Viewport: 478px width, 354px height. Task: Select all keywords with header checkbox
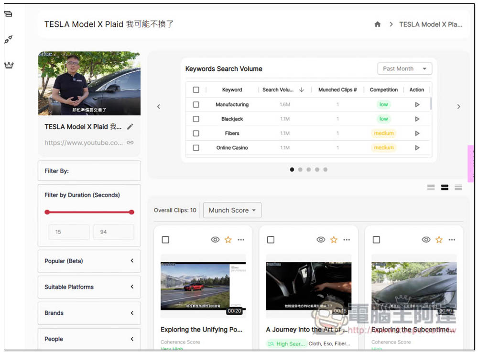[x=196, y=90]
